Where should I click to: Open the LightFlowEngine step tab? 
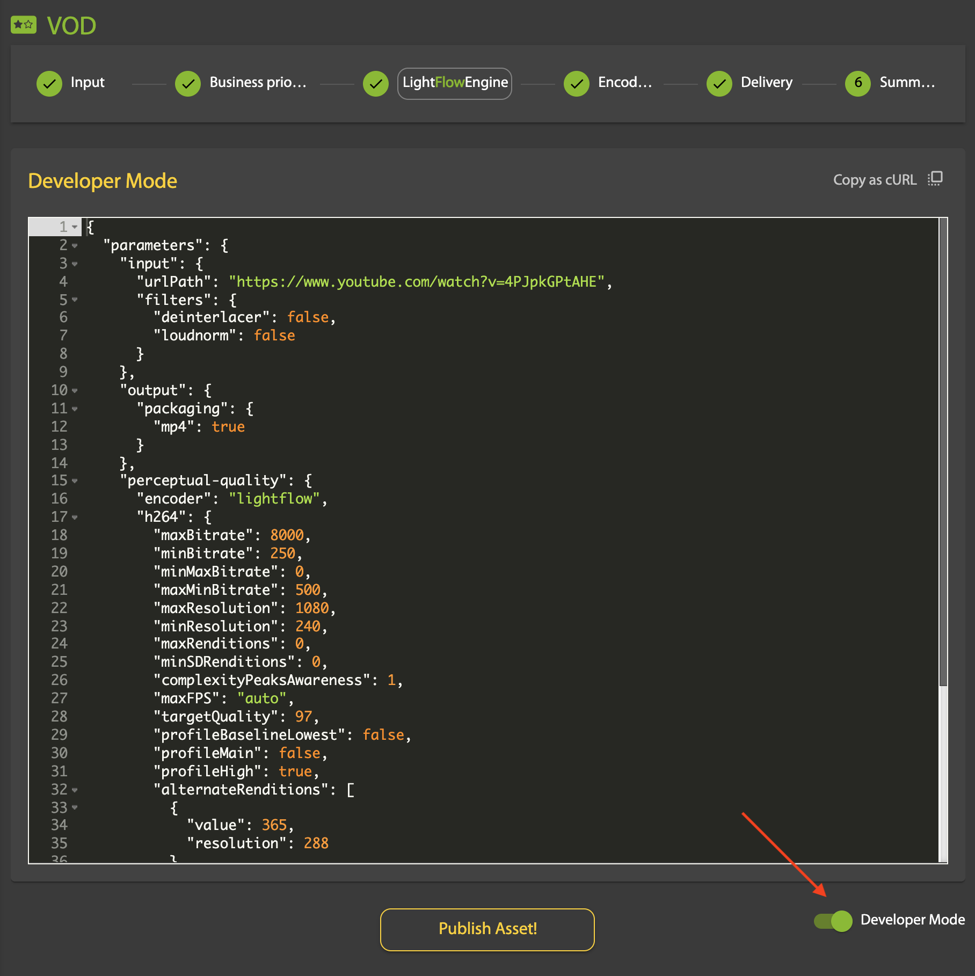(455, 83)
